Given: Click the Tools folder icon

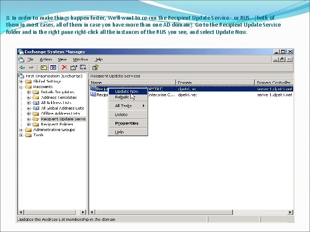Looking at the screenshot, I should [28, 135].
